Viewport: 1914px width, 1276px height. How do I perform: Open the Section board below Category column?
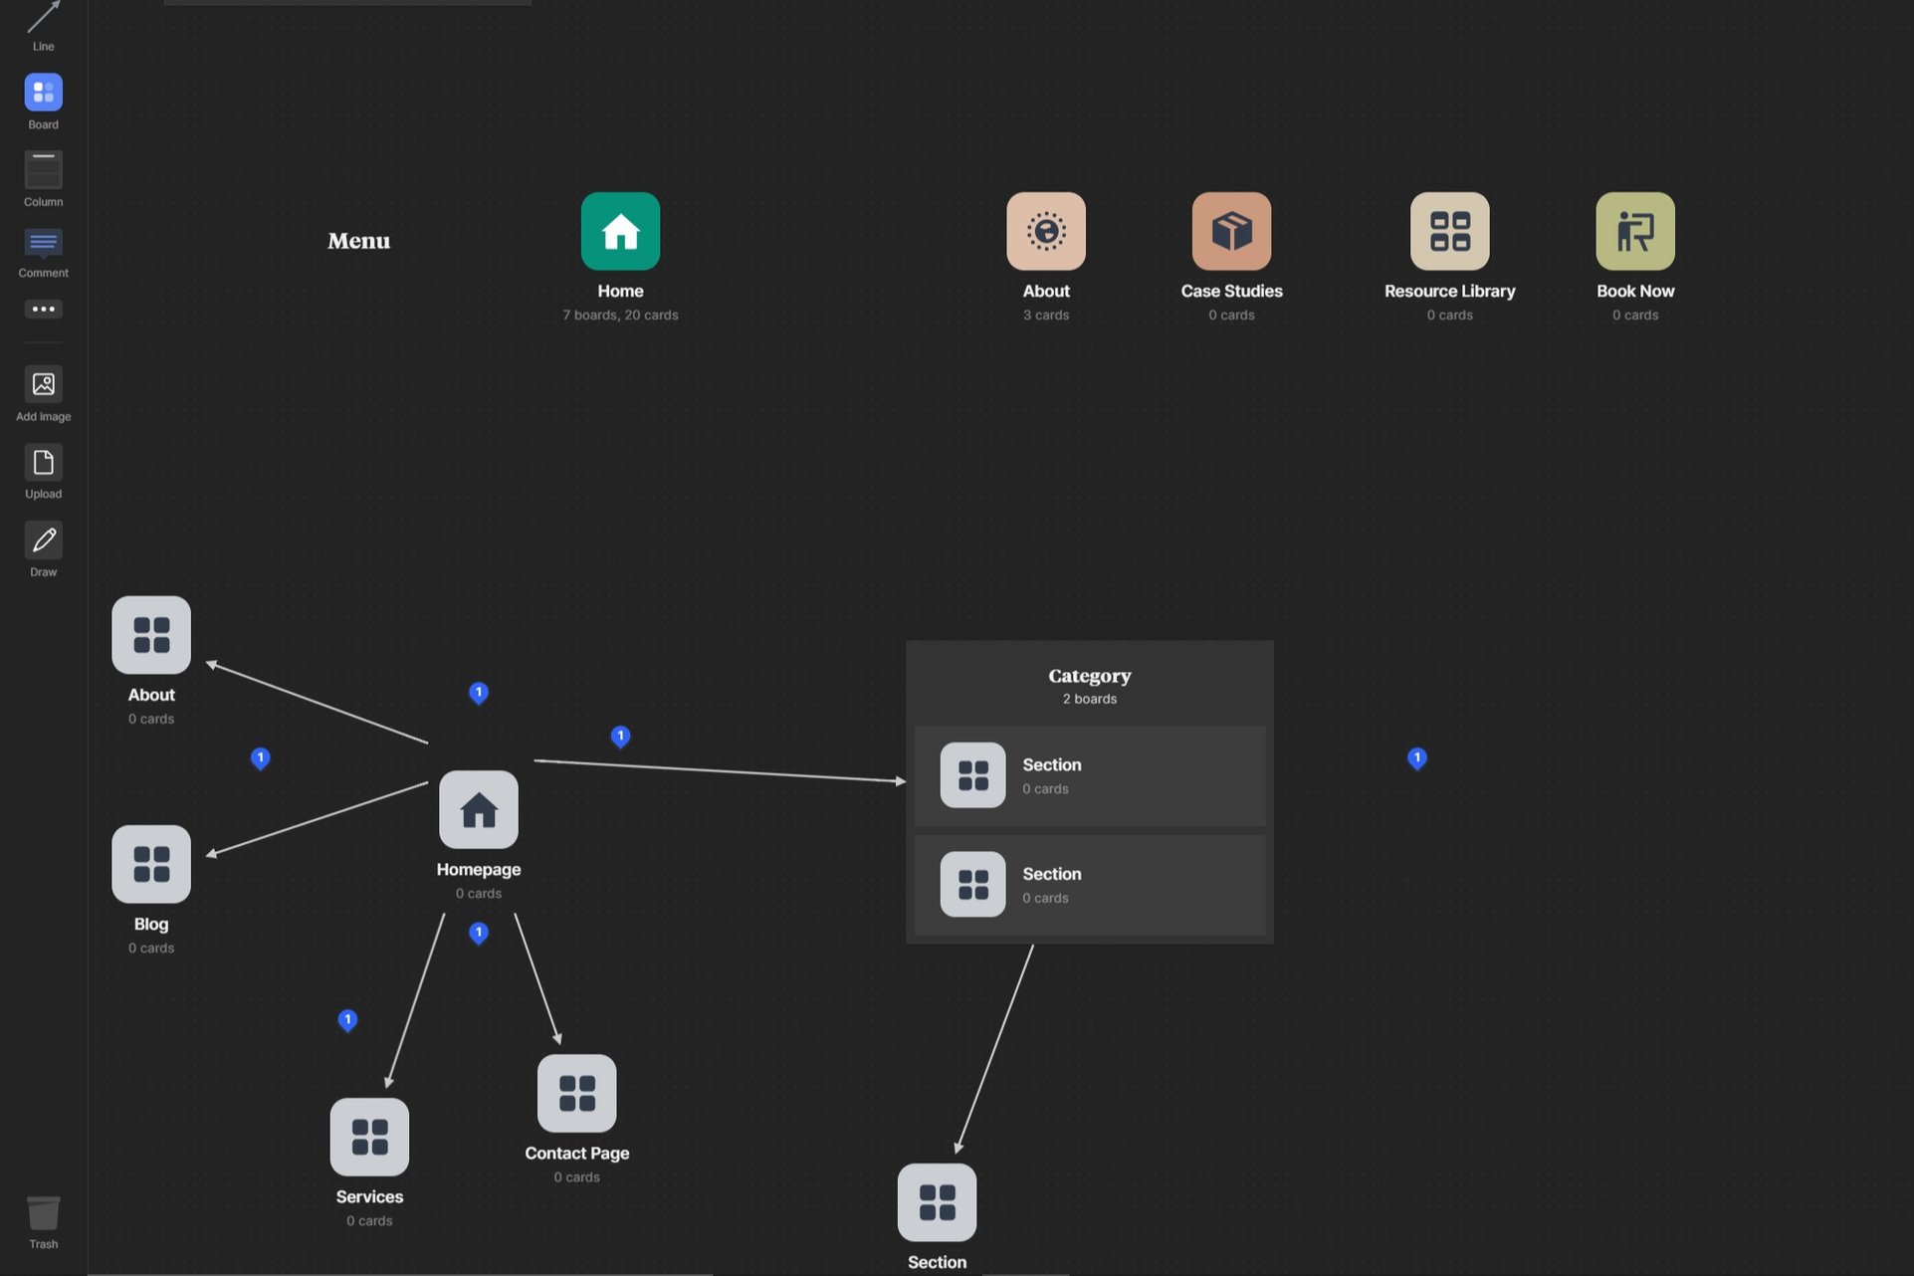click(937, 1202)
